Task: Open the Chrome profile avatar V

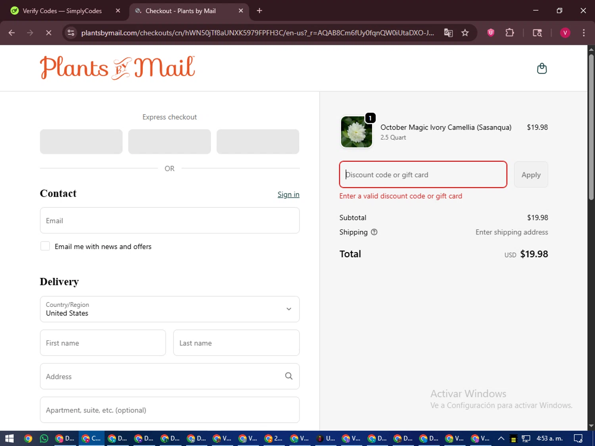Action: 565,33
